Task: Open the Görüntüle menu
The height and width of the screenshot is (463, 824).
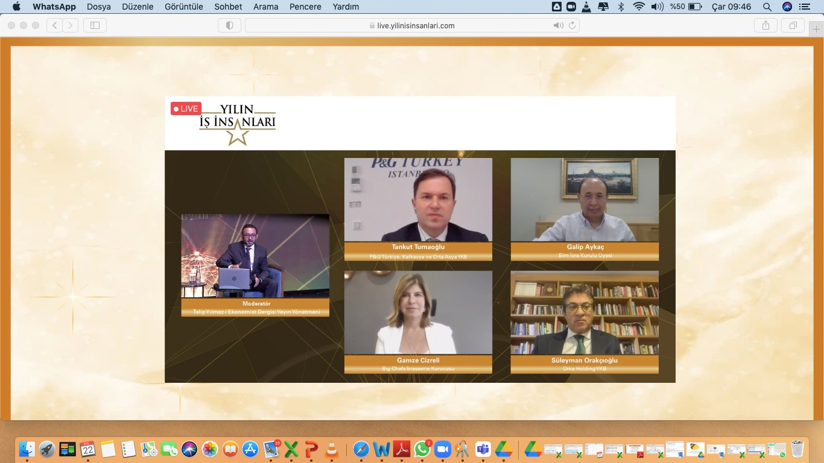Action: (x=184, y=7)
